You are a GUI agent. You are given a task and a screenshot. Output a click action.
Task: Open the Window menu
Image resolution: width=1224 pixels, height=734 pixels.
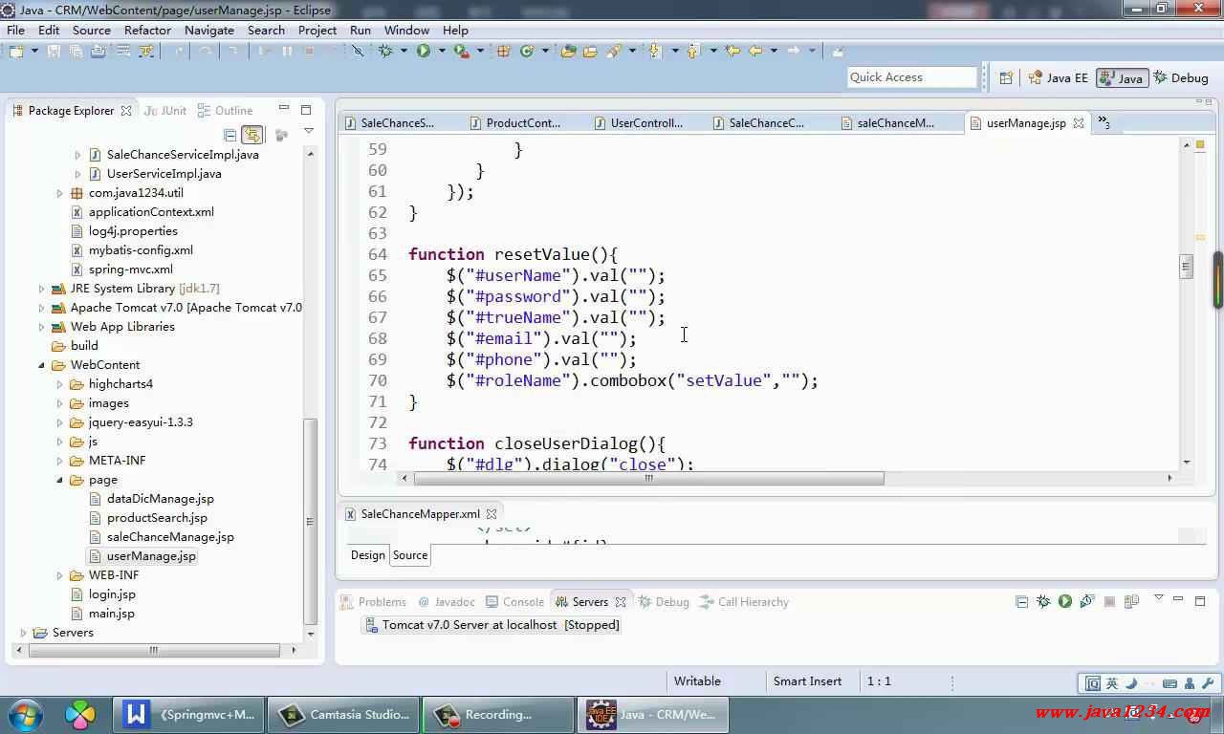(406, 30)
